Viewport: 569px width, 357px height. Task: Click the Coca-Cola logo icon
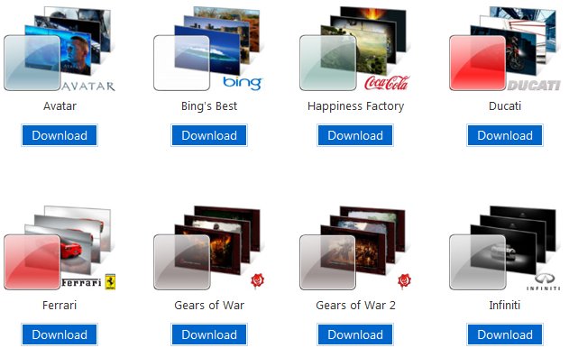point(387,83)
